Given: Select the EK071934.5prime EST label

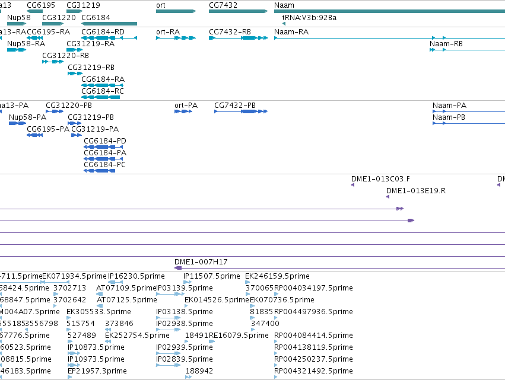Looking at the screenshot, I should click(74, 276).
